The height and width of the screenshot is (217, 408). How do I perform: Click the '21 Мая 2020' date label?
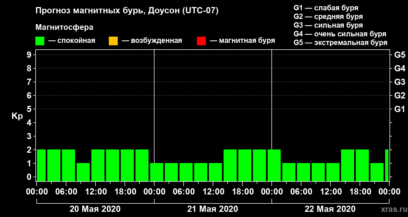click(x=212, y=209)
